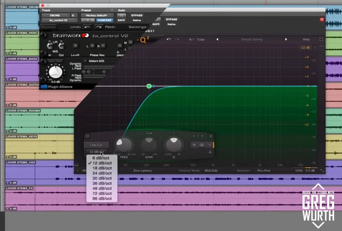This screenshot has height=231, width=342.
Task: Click the Pro-Q 2 undo arrow icon
Action: pyautogui.click(x=169, y=40)
